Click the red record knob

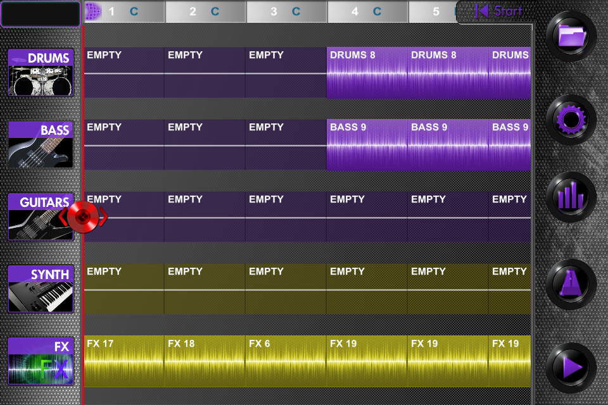pyautogui.click(x=83, y=217)
